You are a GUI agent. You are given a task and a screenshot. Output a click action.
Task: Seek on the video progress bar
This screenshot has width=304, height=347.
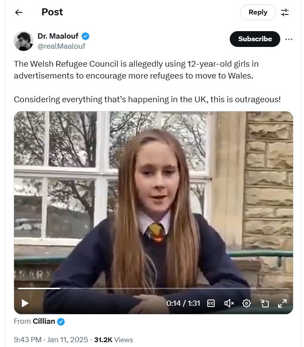(x=153, y=288)
